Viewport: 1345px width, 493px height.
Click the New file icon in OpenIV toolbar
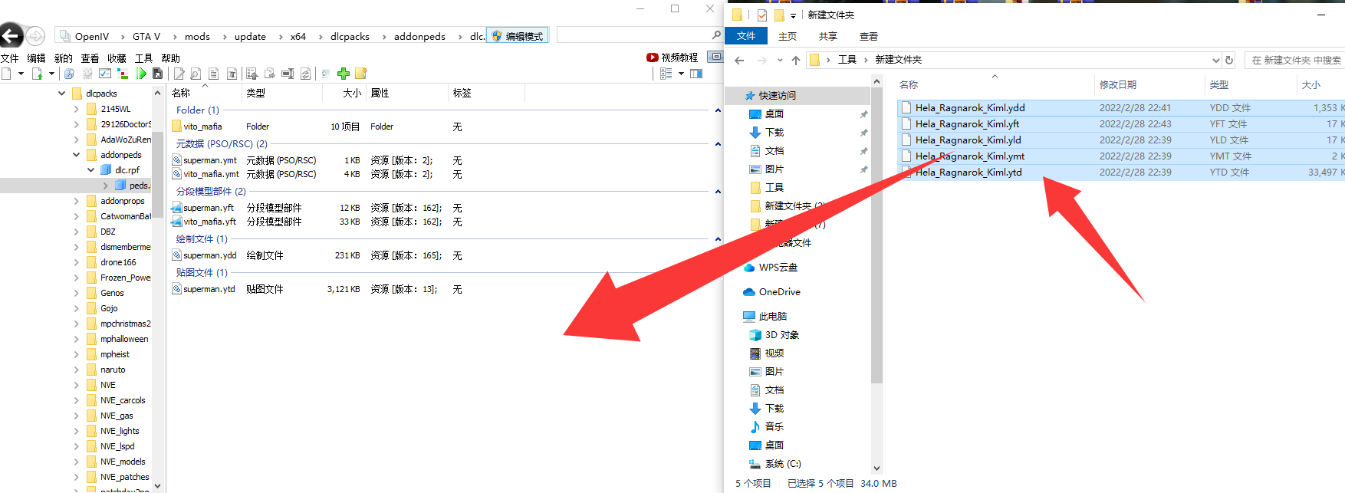click(6, 74)
